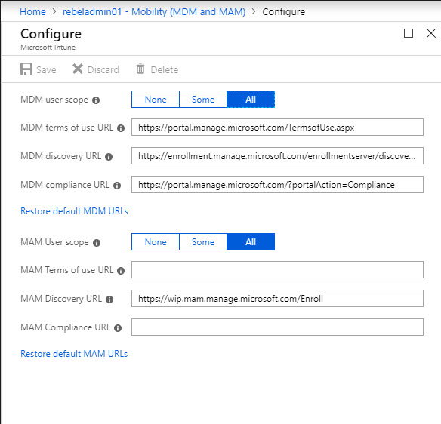Click info icon beside MAM Compliance URL
Screen dimensions: 441x424
(118, 328)
